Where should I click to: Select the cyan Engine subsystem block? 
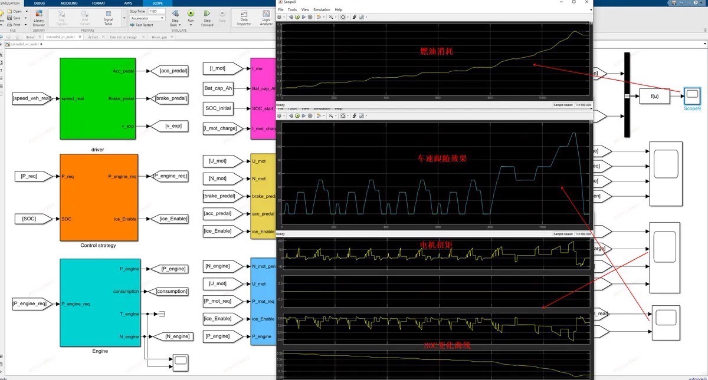(x=100, y=303)
